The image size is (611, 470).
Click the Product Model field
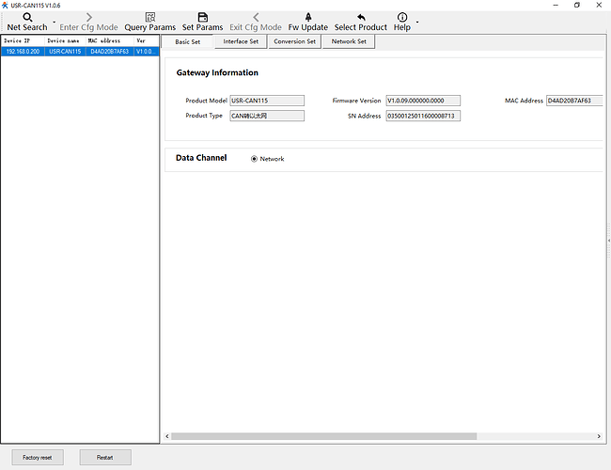click(267, 101)
